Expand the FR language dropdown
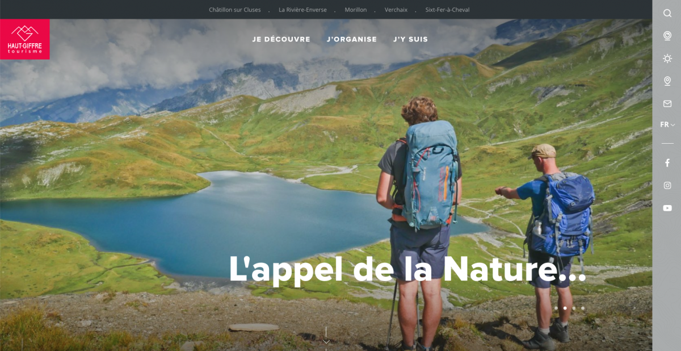Image resolution: width=681 pixels, height=351 pixels. pyautogui.click(x=667, y=125)
